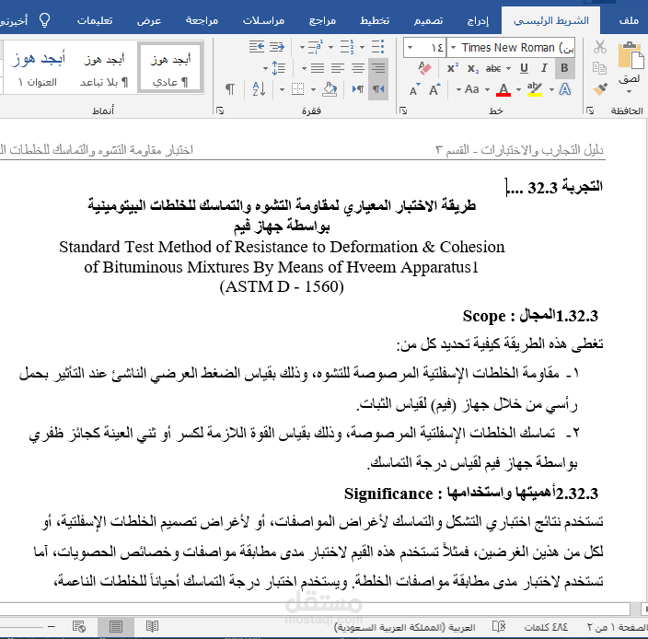648x639 pixels.
Task: Increase font size with grow font icon
Action: click(434, 89)
